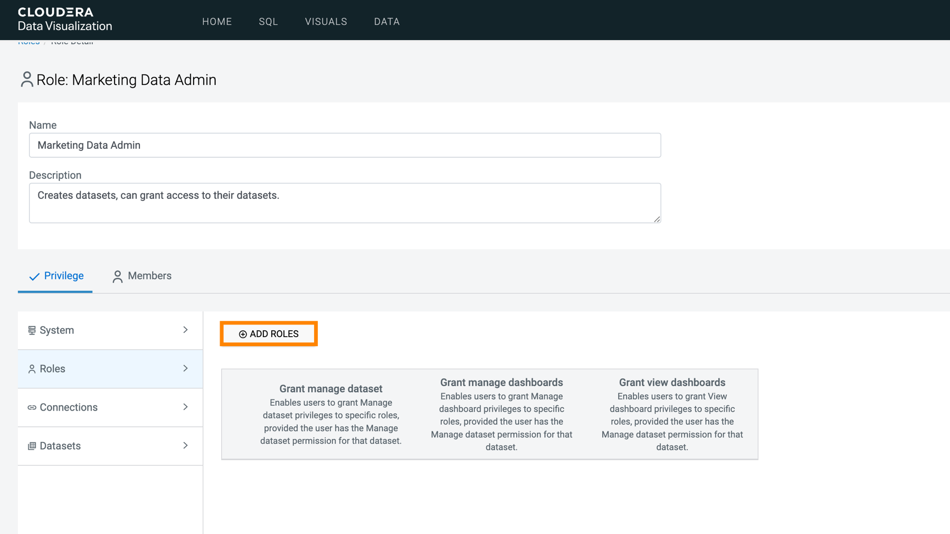
Task: Open the HOME menu
Action: 217,22
